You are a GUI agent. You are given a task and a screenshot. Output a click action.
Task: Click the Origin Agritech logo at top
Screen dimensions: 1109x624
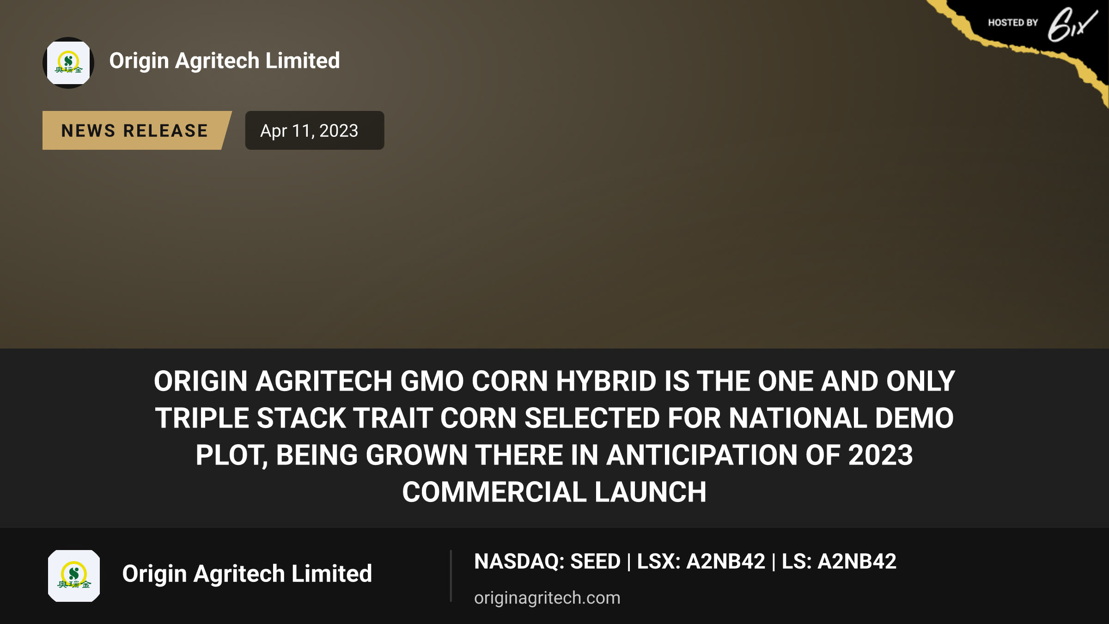point(68,63)
